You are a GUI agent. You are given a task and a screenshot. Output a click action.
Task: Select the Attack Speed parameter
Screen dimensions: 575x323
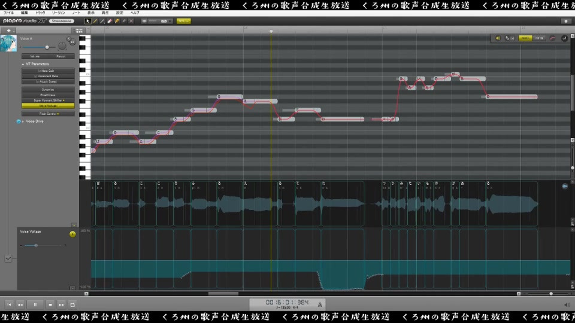48,82
